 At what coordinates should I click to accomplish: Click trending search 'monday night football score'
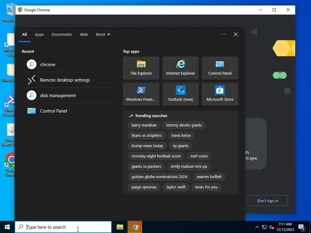pos(156,156)
